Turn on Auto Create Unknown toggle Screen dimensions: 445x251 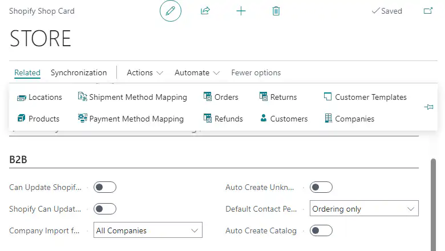tap(321, 187)
